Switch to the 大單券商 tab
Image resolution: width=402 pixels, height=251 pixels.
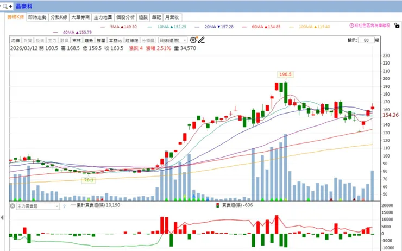click(x=80, y=17)
